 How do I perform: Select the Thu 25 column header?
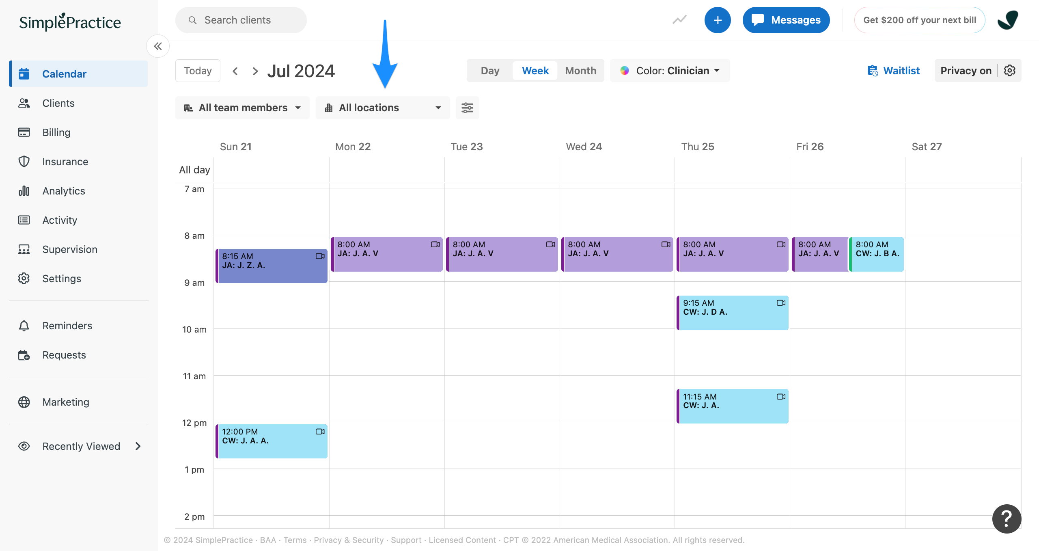point(698,147)
